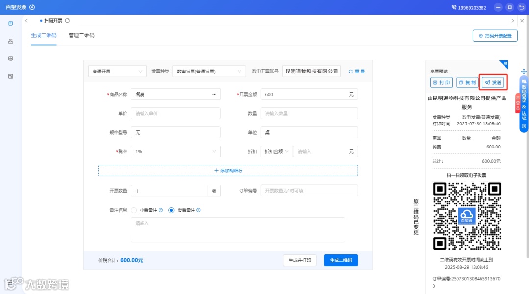Click 添加明细行 to add a row
529x294 pixels.
(x=228, y=171)
